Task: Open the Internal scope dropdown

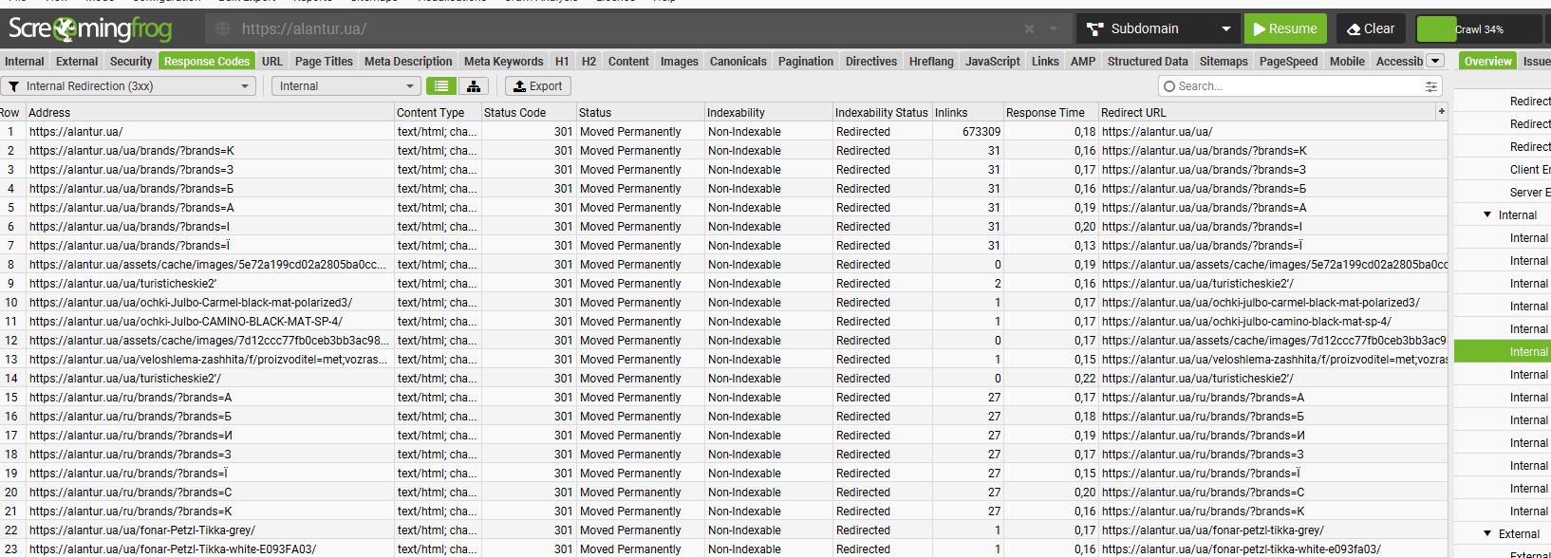Action: [x=346, y=86]
